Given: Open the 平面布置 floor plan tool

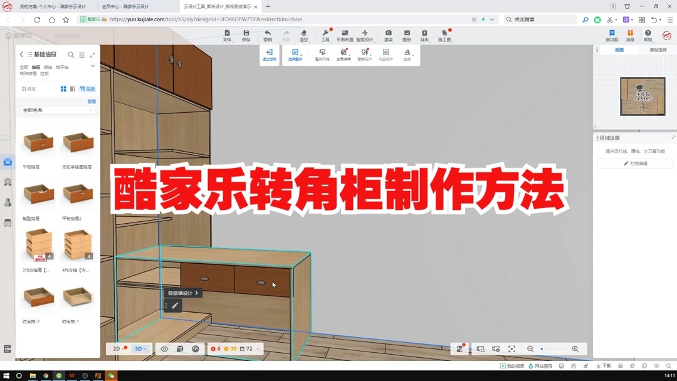Looking at the screenshot, I should tap(344, 34).
